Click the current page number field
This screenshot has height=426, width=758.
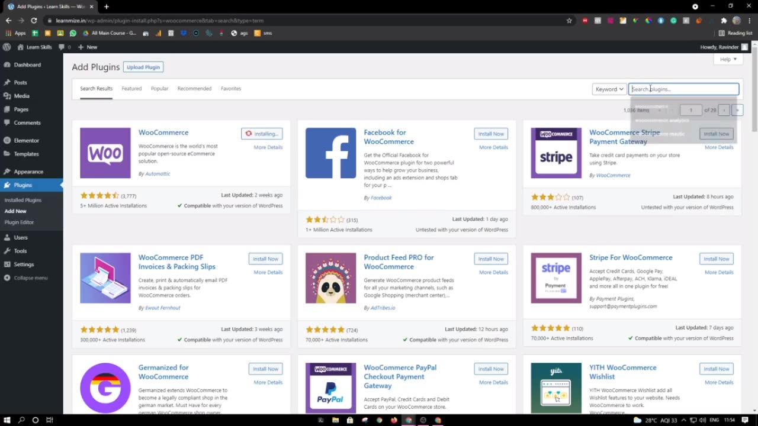(x=690, y=110)
